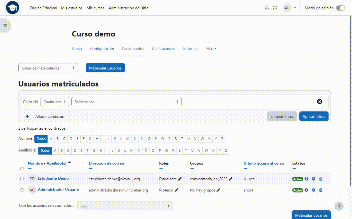This screenshot has width=352, height=219.
Task: Open the course index sidebar hamburger icon
Action: pyautogui.click(x=5, y=26)
